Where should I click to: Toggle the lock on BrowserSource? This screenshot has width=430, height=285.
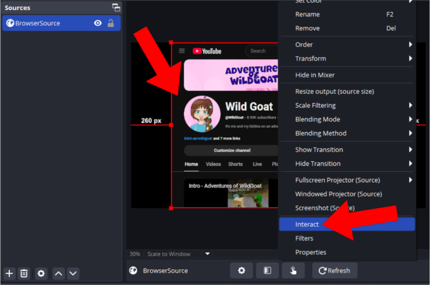pyautogui.click(x=111, y=24)
